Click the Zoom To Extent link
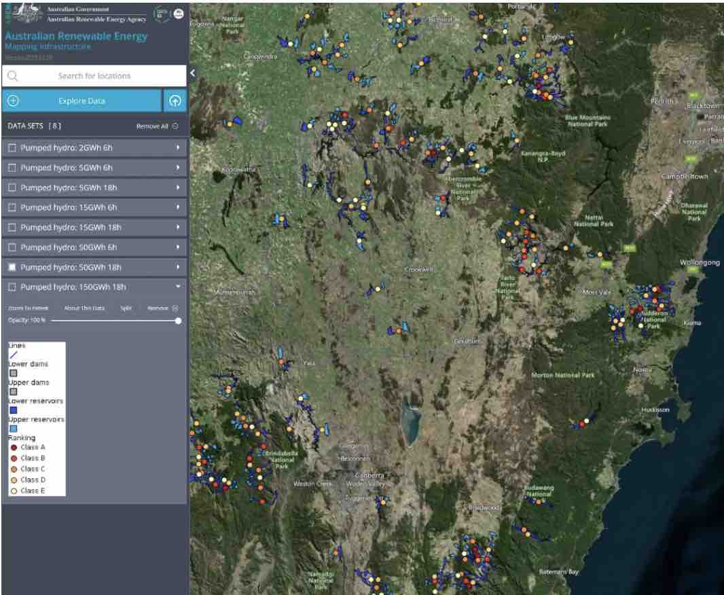Viewport: 724px width, 595px height. click(28, 308)
